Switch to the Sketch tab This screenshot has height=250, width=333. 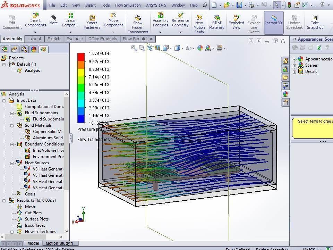54,39
